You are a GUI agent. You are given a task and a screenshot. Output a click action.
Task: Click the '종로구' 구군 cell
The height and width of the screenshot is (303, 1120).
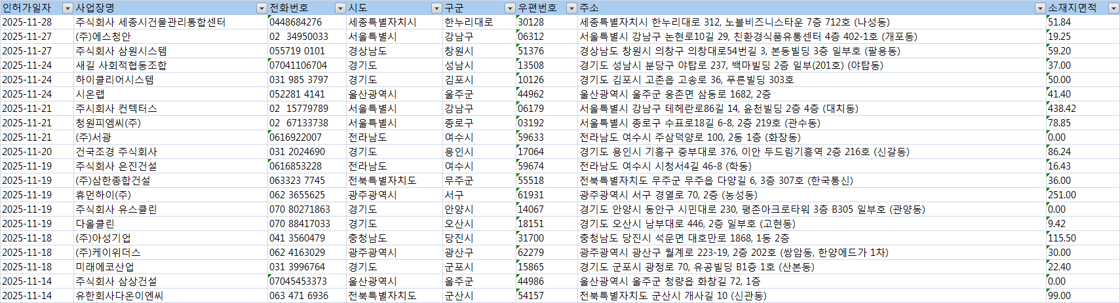[x=480, y=123]
